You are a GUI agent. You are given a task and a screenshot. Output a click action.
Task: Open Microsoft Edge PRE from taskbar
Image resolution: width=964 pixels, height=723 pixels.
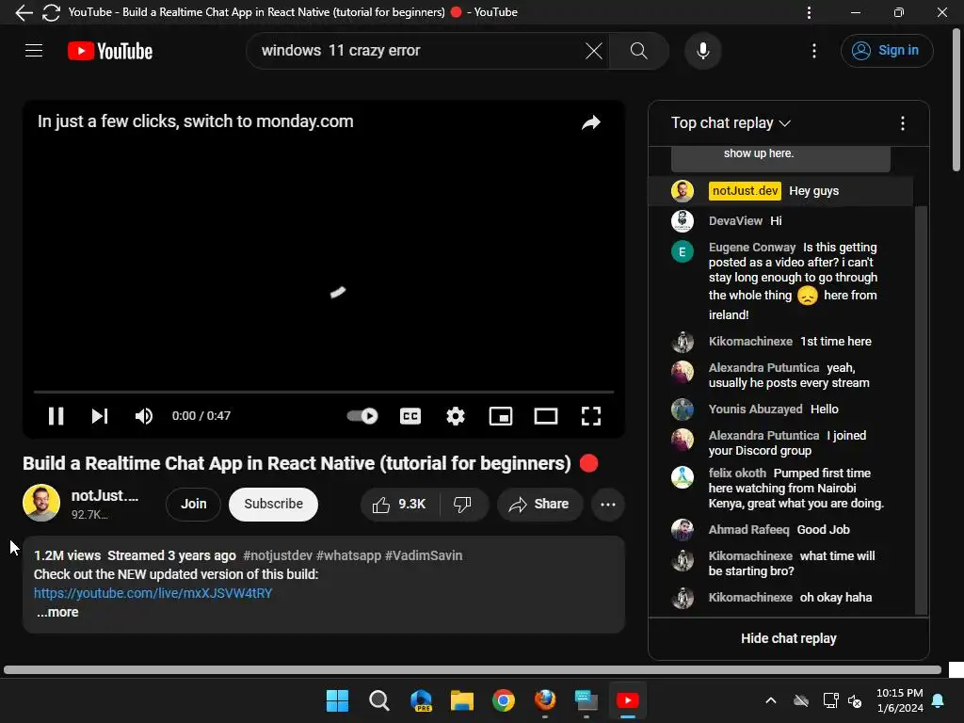tap(421, 700)
